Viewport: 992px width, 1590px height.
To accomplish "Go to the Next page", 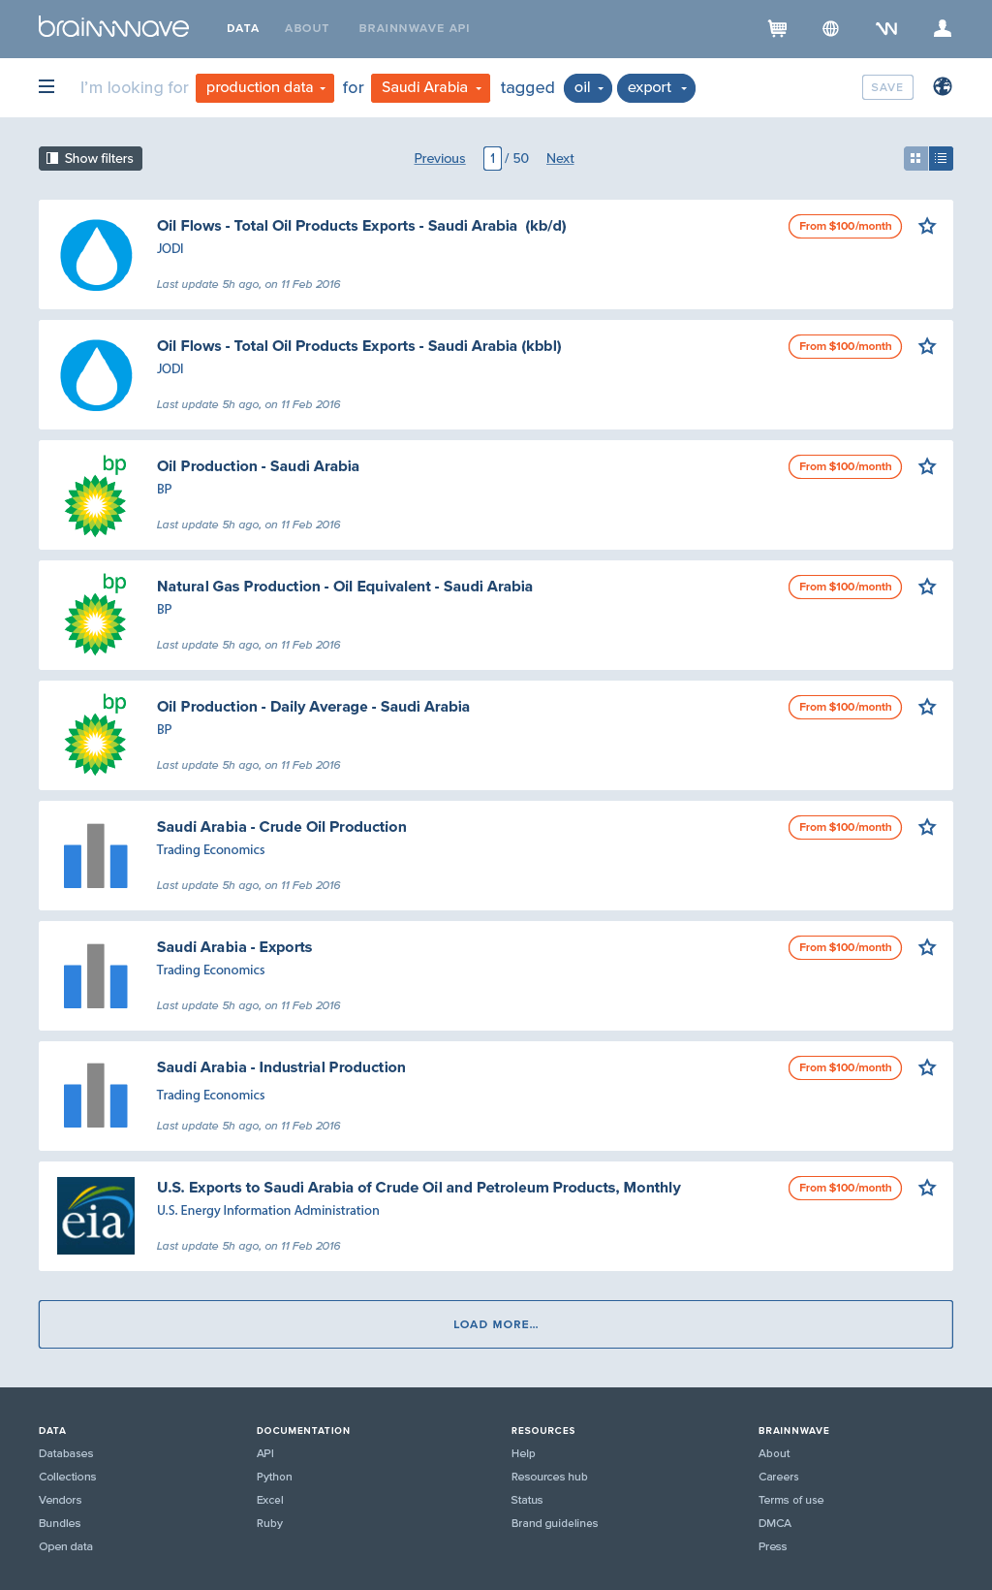I will pyautogui.click(x=560, y=158).
